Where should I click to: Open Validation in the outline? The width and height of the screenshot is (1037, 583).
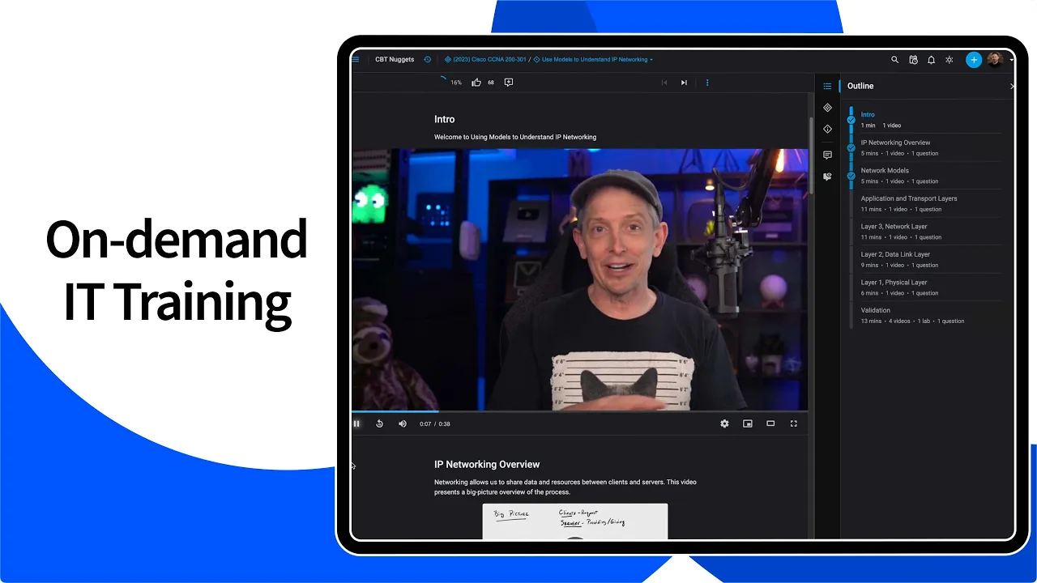[x=876, y=310]
